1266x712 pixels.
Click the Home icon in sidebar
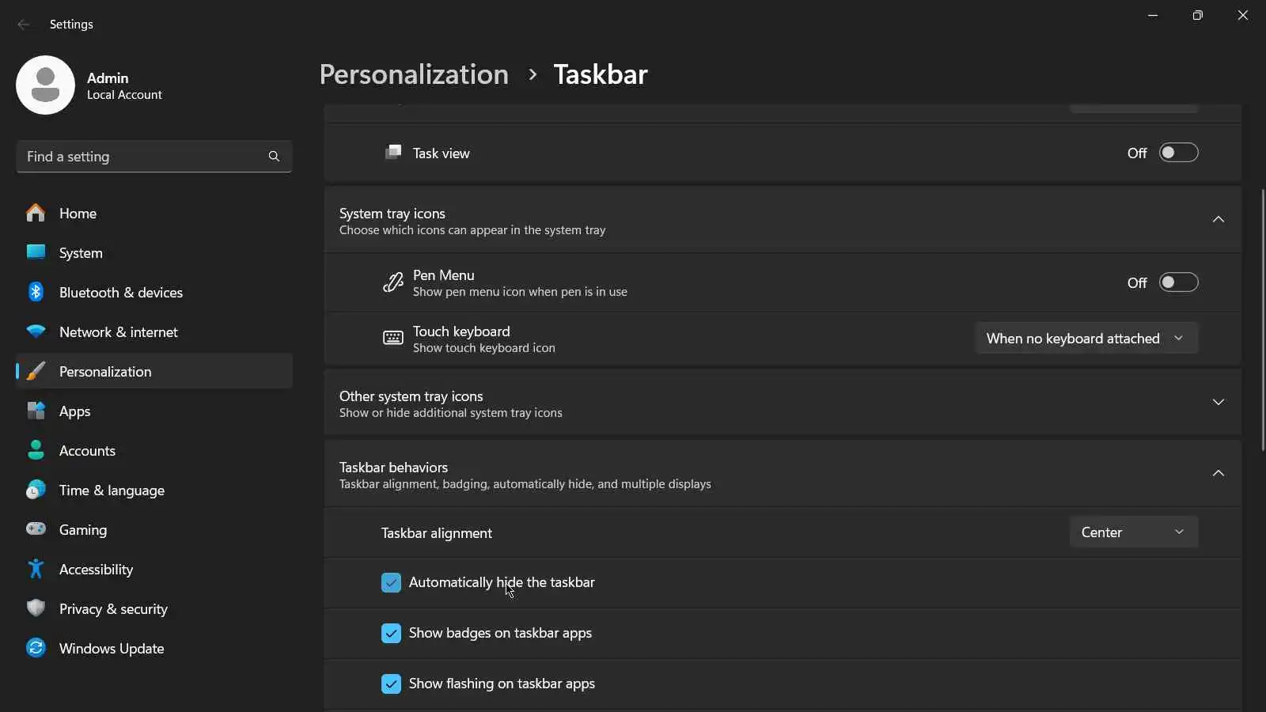(x=36, y=213)
